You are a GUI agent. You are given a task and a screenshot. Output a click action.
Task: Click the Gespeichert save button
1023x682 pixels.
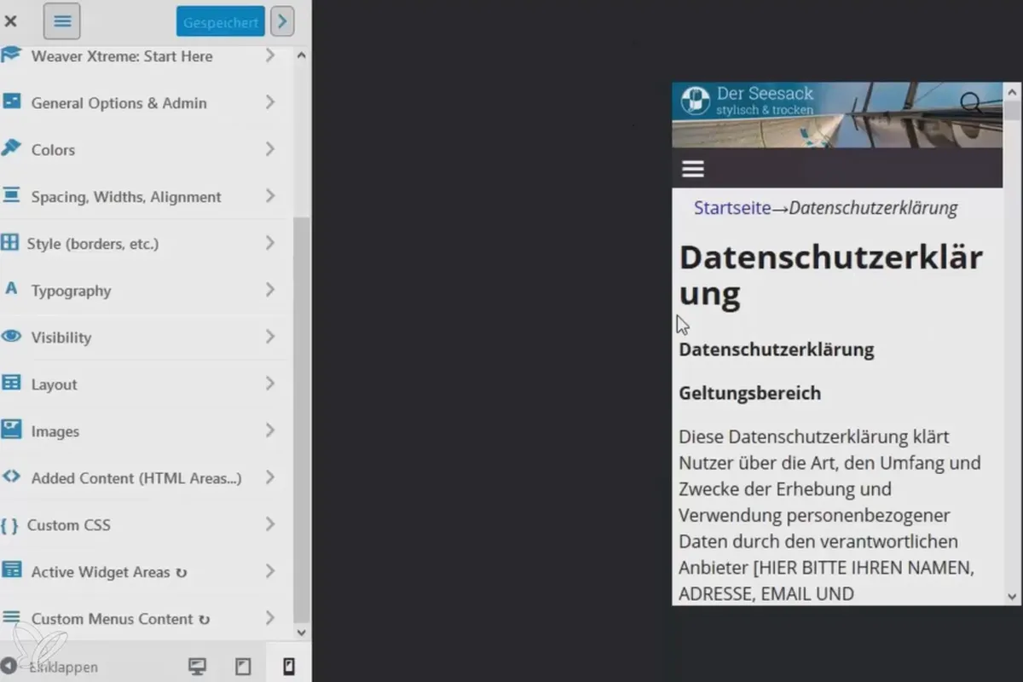coord(221,22)
